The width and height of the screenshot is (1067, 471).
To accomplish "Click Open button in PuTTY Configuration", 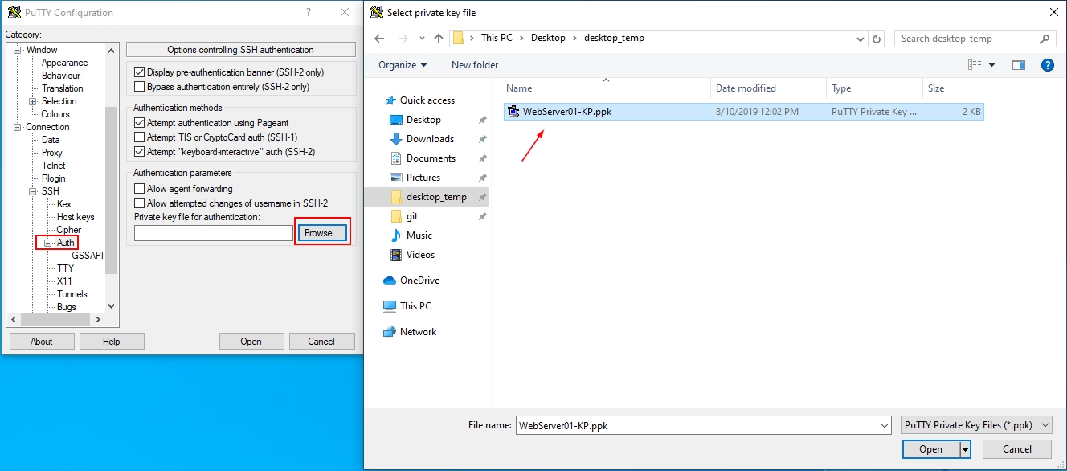I will (x=251, y=342).
